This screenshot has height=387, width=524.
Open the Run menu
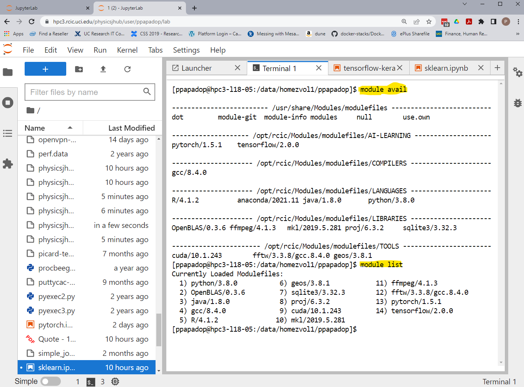click(100, 50)
